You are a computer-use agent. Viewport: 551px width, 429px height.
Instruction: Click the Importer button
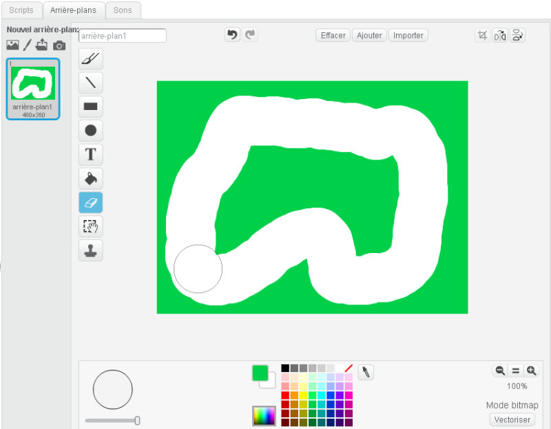click(408, 35)
